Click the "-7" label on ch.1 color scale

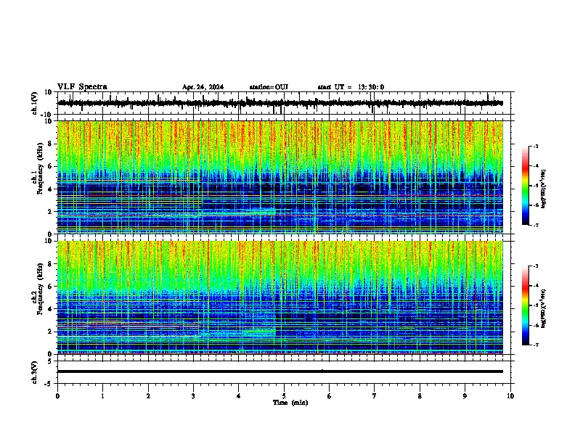click(x=536, y=225)
